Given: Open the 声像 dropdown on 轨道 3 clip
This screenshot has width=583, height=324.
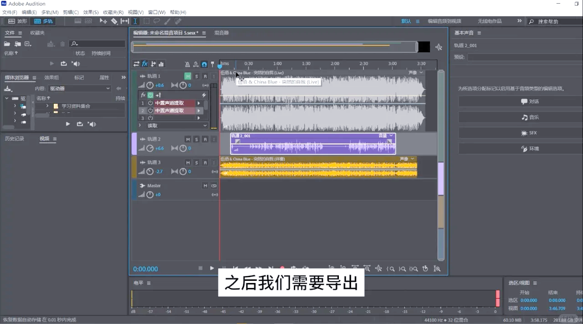Looking at the screenshot, I should pyautogui.click(x=412, y=158).
